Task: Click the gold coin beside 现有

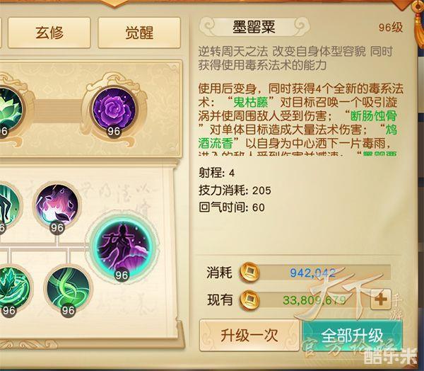Action: (249, 299)
